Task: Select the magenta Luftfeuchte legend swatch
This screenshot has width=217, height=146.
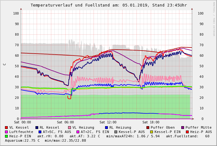Action: (x=7, y=132)
